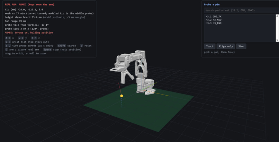Click the G arm / disarm key hint
This screenshot has height=142, width=279.
tap(22, 50)
